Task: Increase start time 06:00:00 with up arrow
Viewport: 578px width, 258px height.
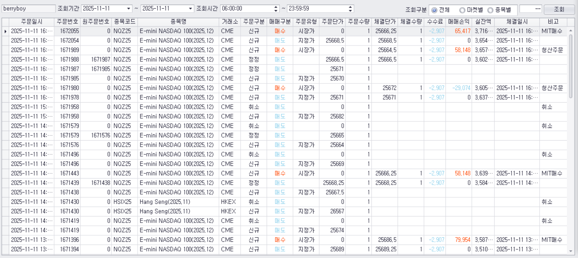Action: pyautogui.click(x=276, y=7)
